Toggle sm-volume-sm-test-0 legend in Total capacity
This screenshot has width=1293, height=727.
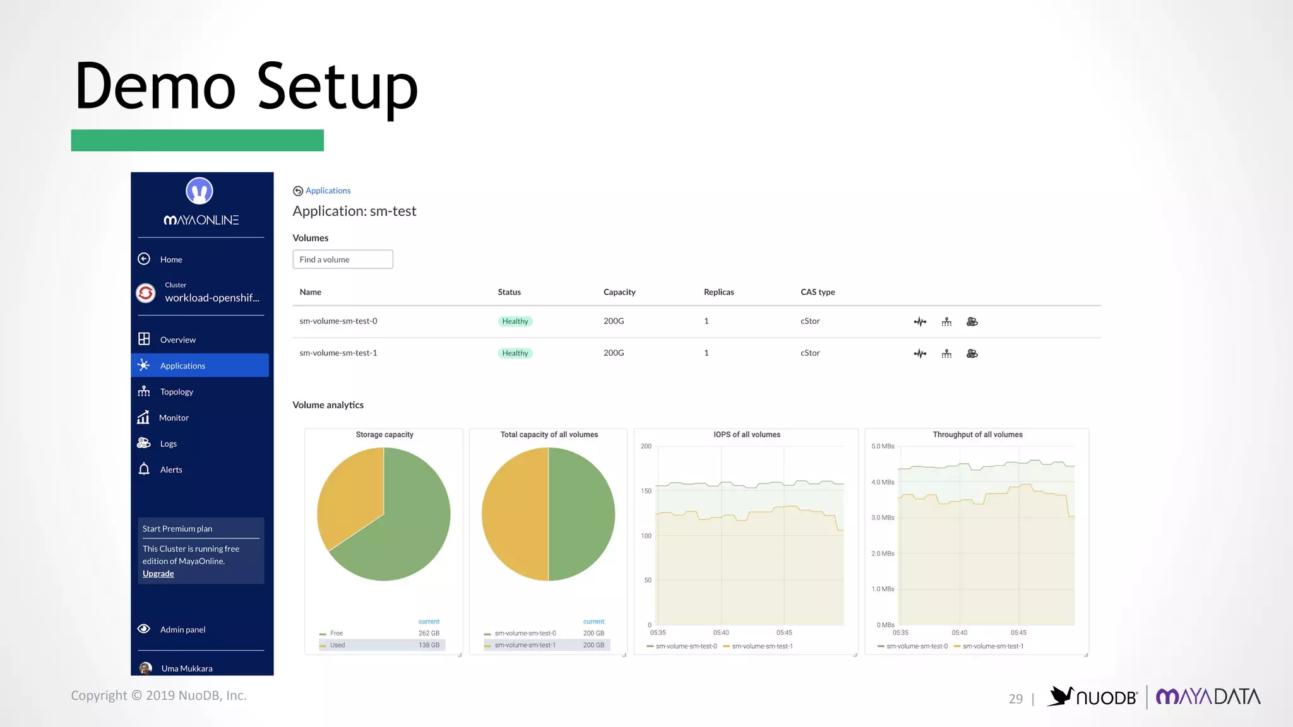(525, 633)
